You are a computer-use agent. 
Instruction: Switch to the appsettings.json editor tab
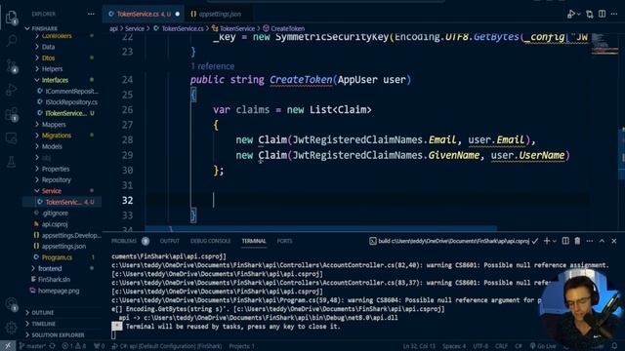(x=219, y=14)
